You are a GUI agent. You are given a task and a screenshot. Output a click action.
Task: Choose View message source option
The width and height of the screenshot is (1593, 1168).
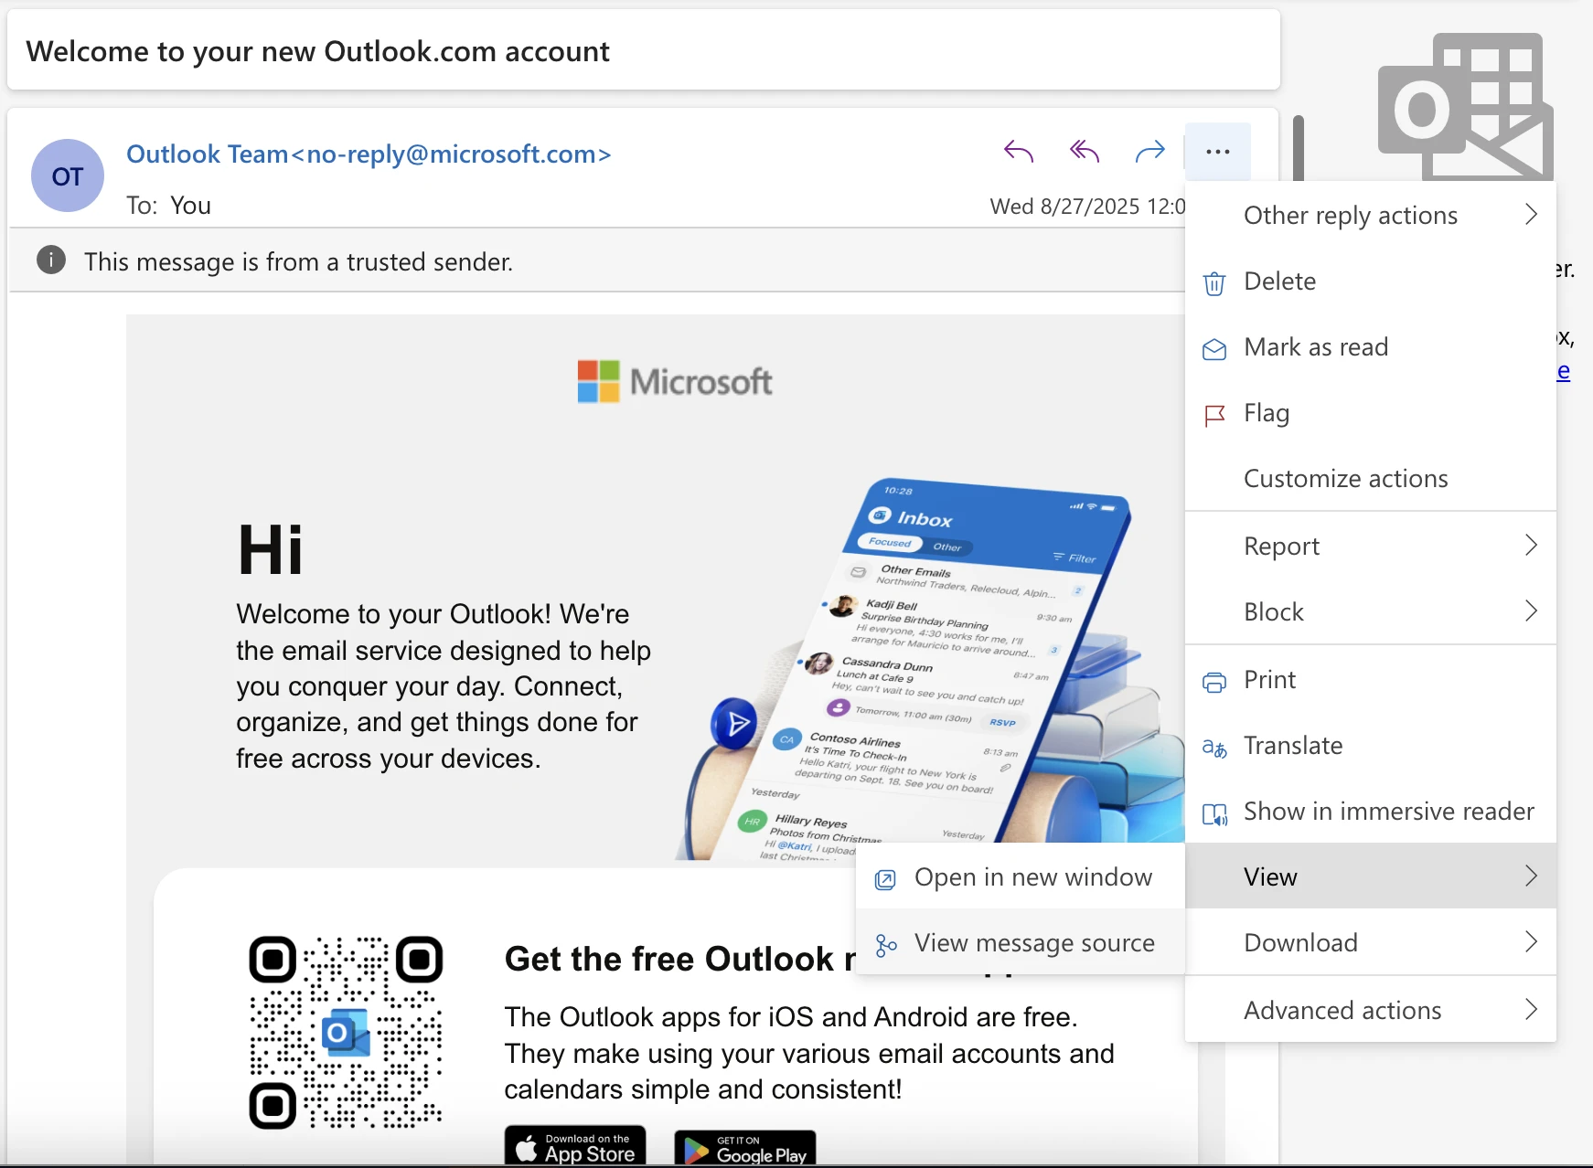(1033, 943)
